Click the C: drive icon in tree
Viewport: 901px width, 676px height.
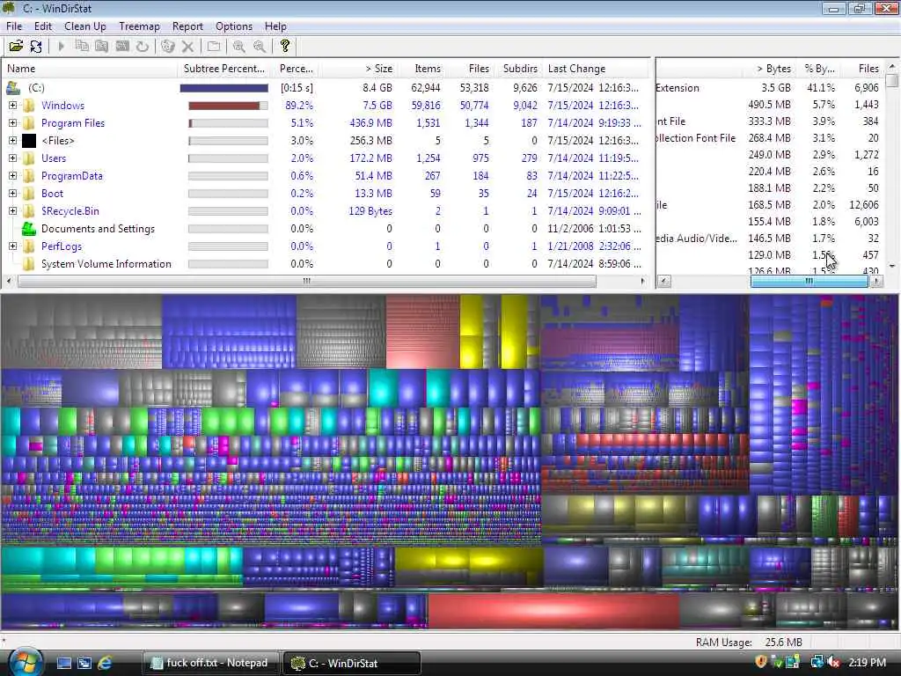pos(13,88)
